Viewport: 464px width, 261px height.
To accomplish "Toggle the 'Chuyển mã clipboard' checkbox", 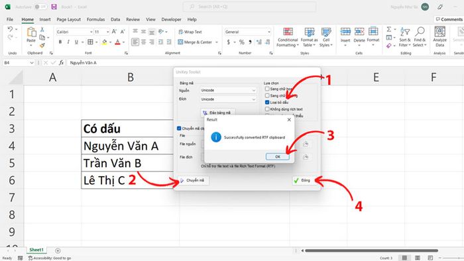I will [x=179, y=129].
